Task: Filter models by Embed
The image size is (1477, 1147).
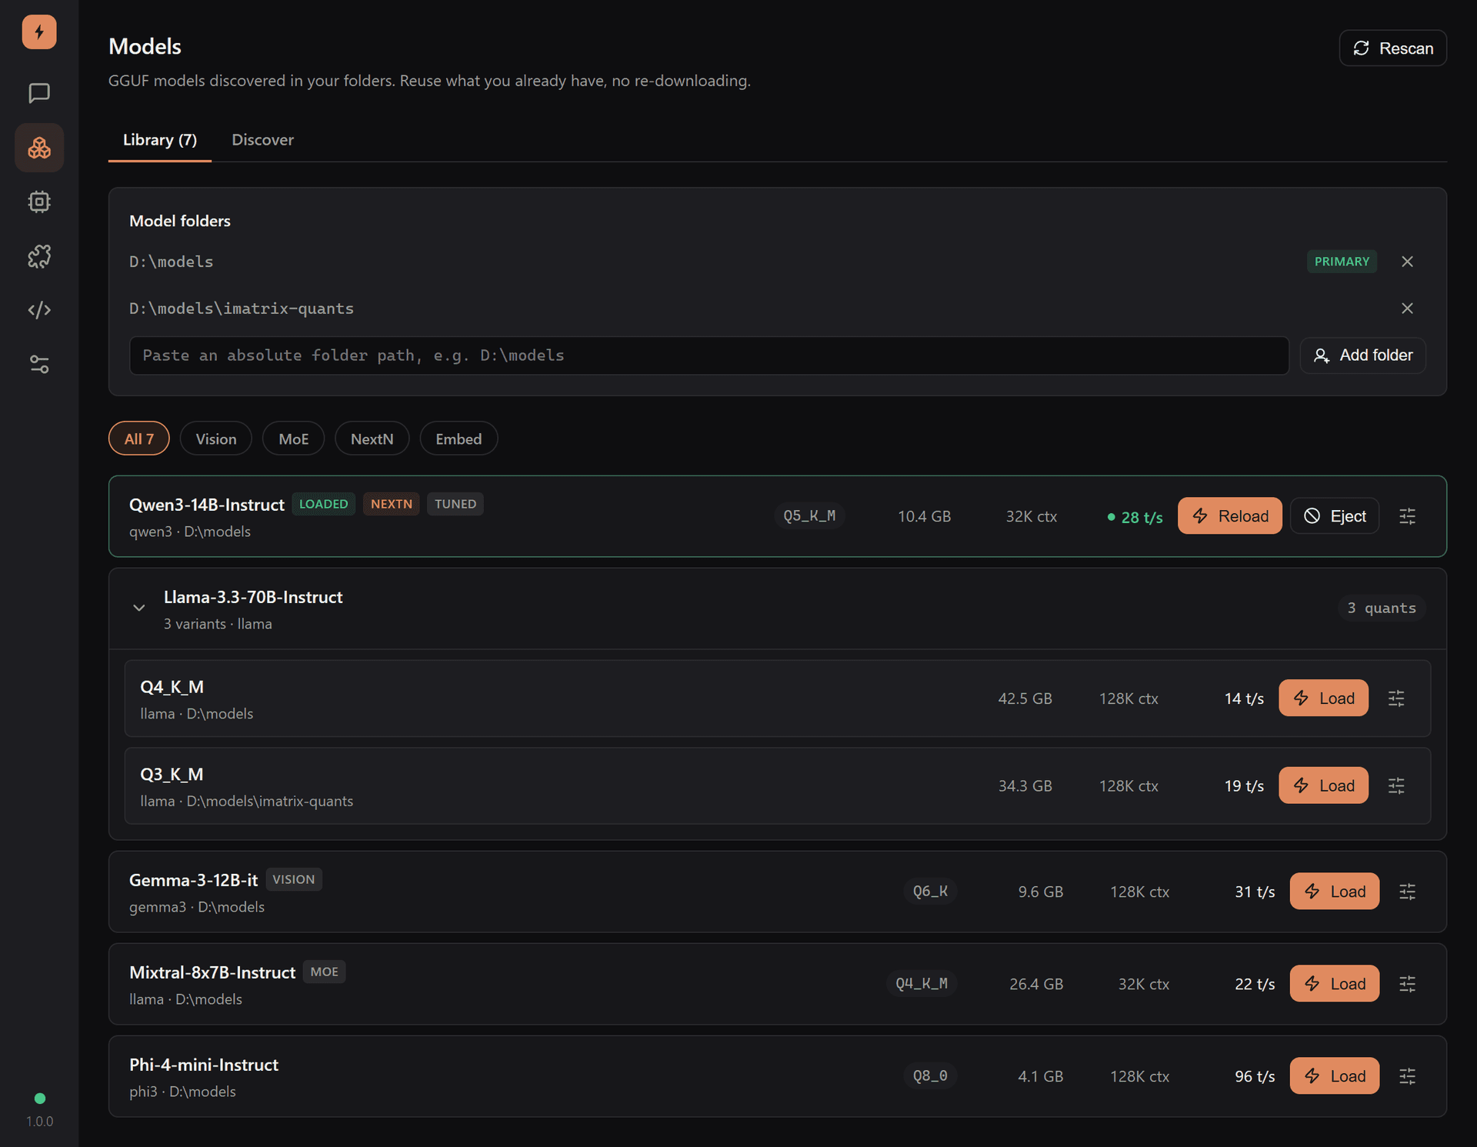Action: coord(458,438)
